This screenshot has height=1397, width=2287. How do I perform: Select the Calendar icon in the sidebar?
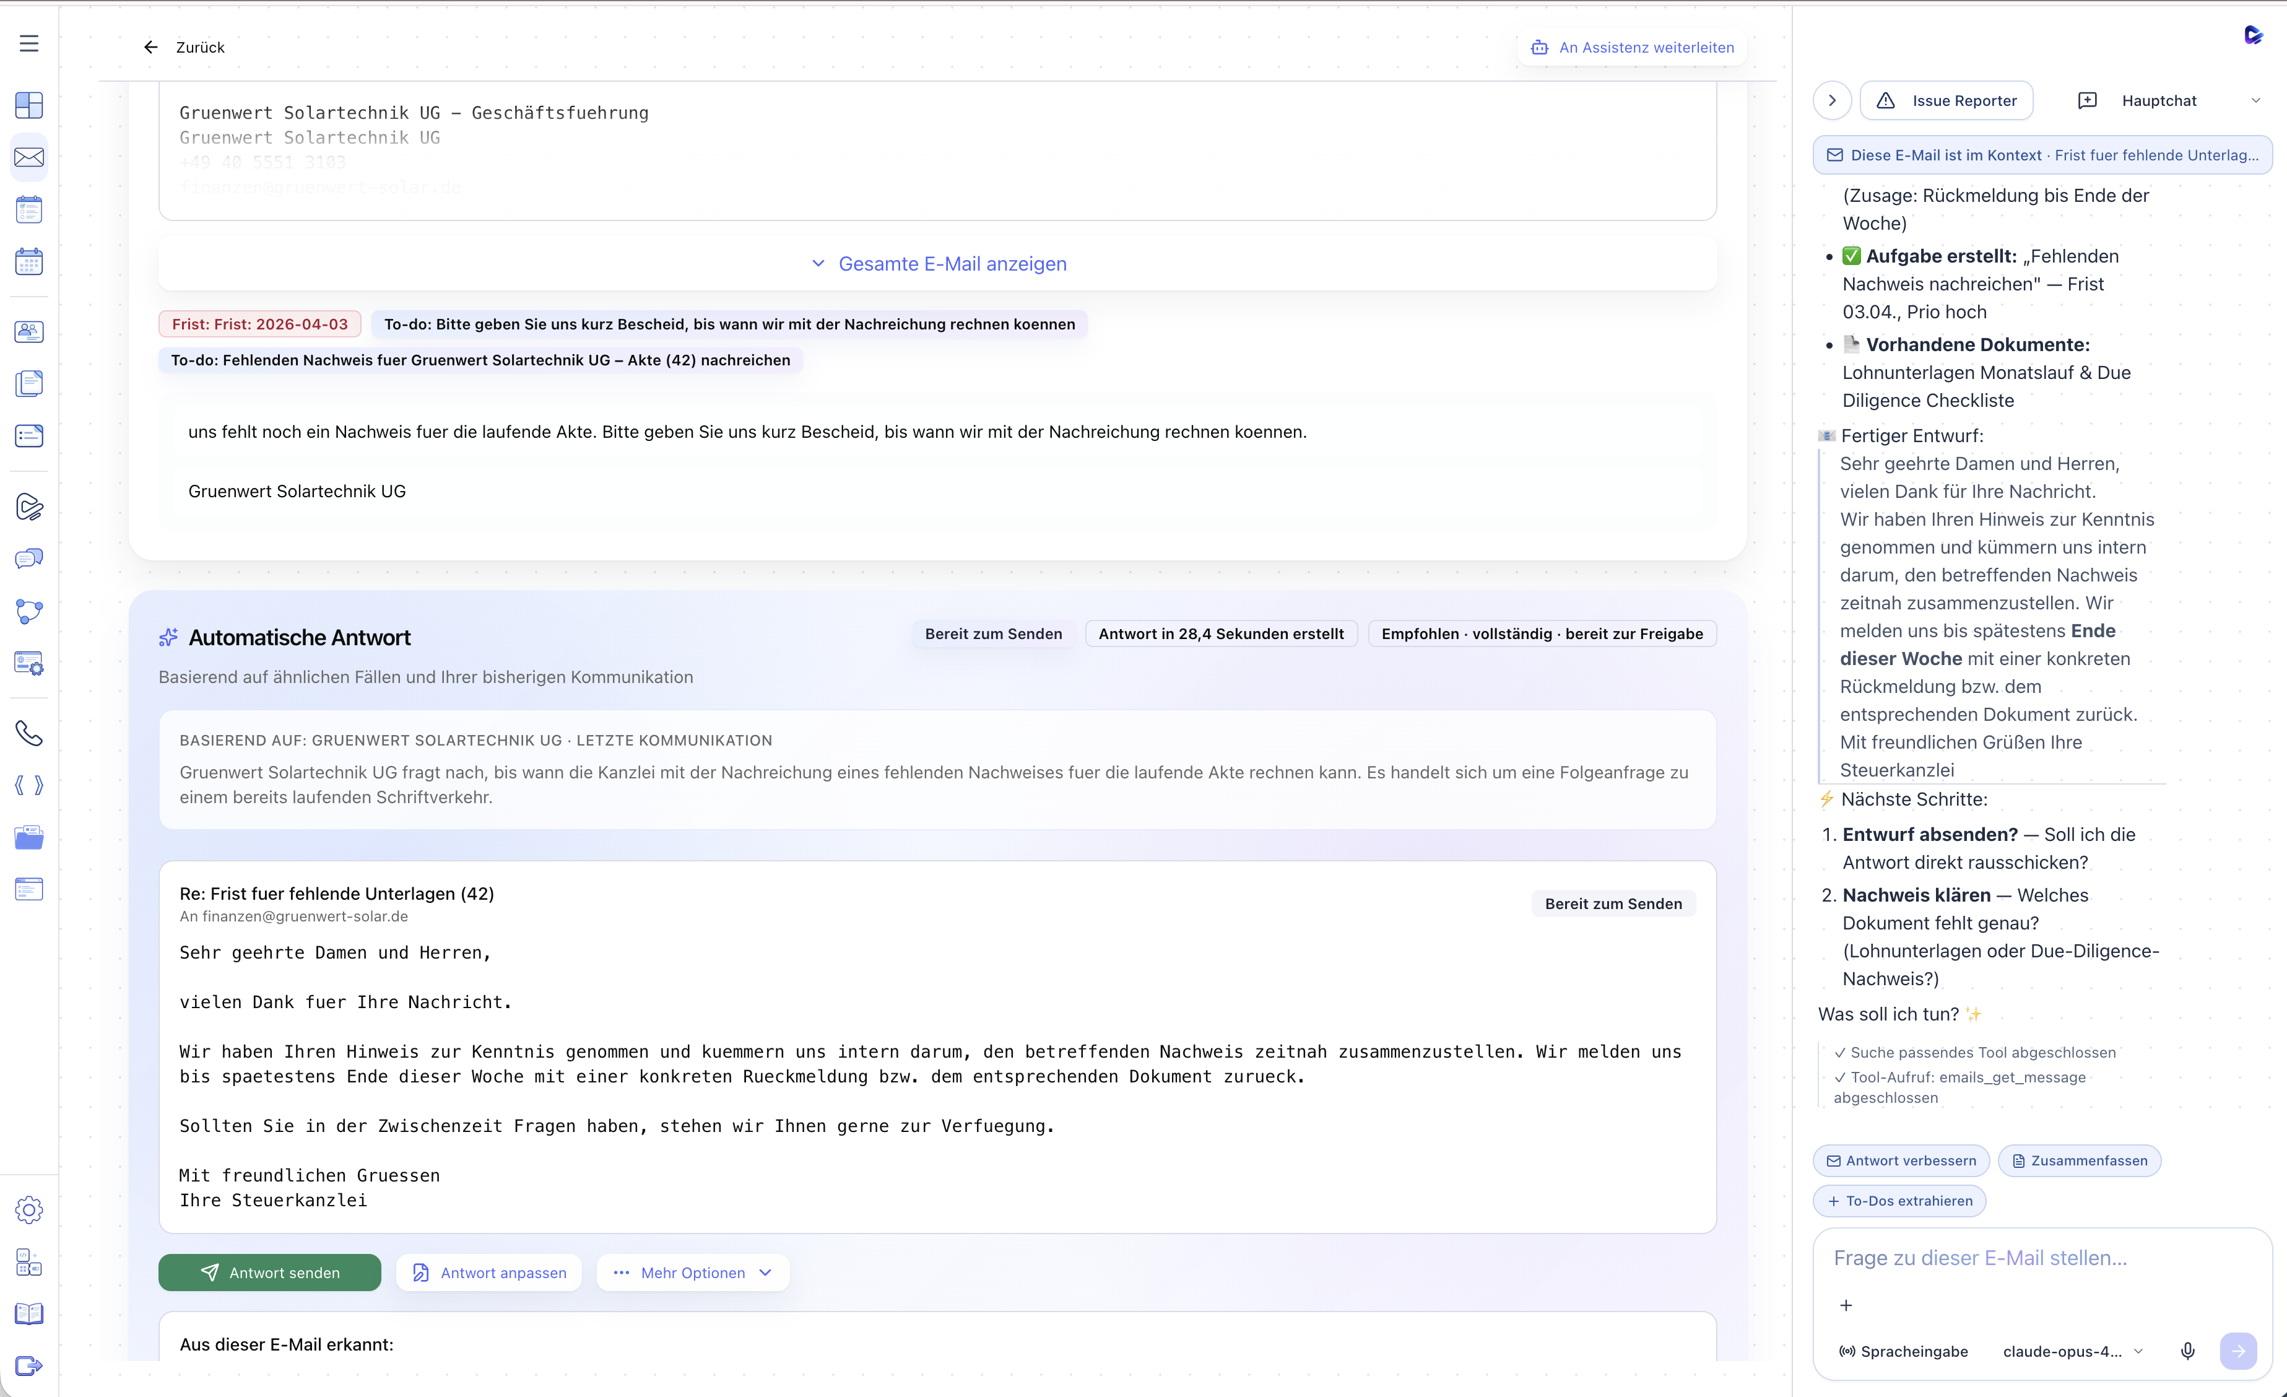(28, 261)
